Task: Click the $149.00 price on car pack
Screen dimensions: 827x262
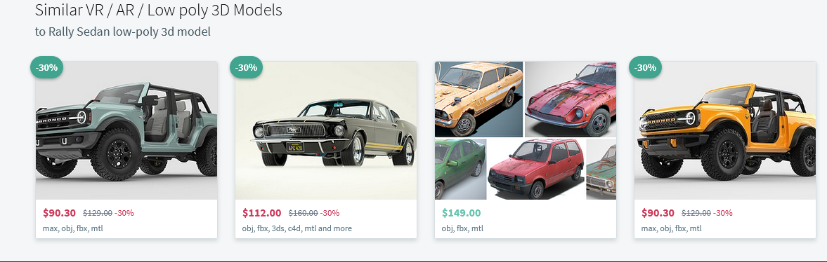Action: pos(461,213)
